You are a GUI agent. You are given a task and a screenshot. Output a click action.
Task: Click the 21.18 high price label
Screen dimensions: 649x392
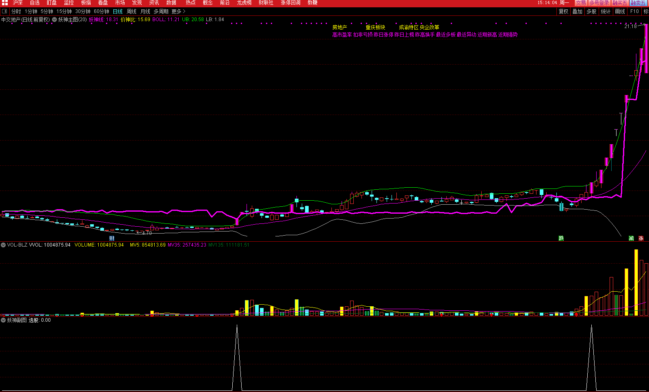pyautogui.click(x=631, y=26)
